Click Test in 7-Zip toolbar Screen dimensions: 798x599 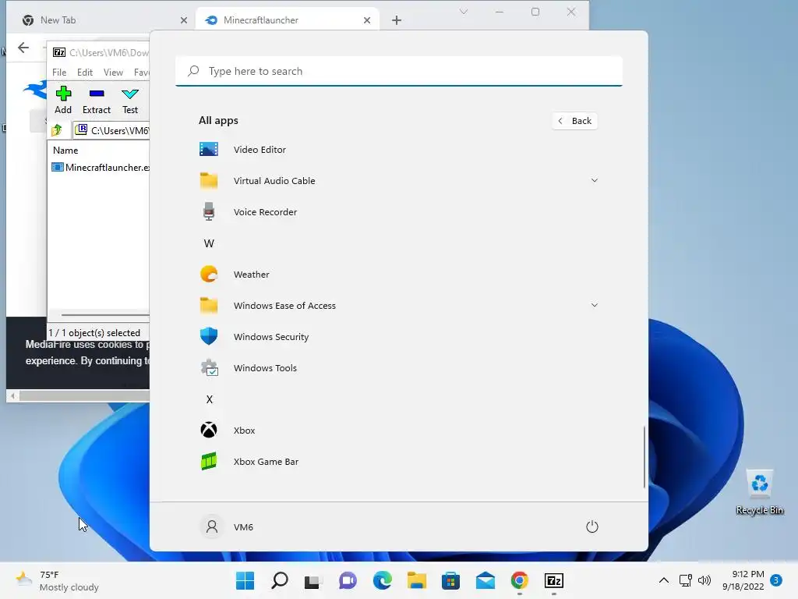(x=130, y=100)
